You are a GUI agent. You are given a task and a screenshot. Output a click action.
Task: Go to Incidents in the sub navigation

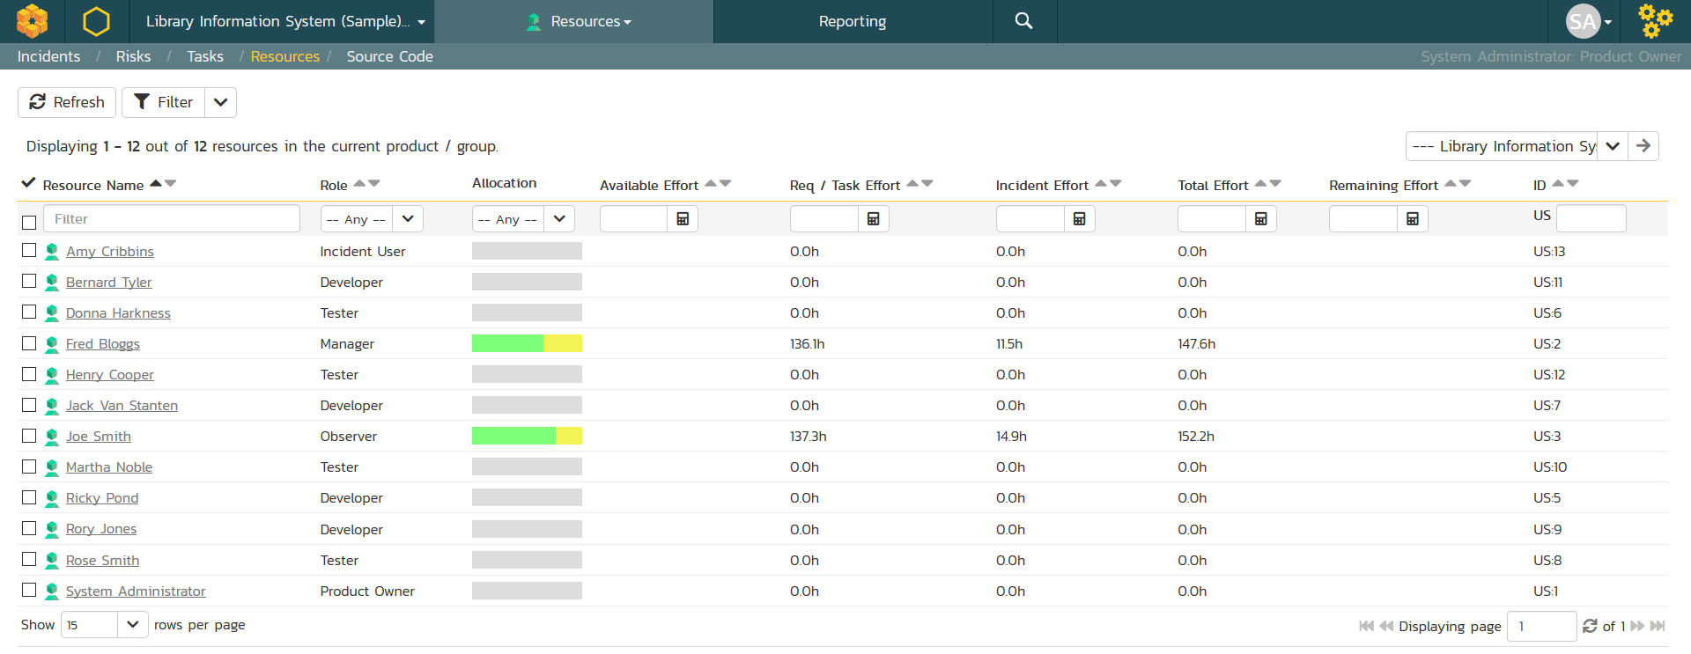point(48,56)
